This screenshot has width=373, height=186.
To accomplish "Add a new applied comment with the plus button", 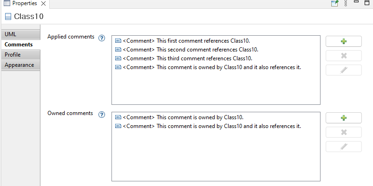I will (x=343, y=41).
